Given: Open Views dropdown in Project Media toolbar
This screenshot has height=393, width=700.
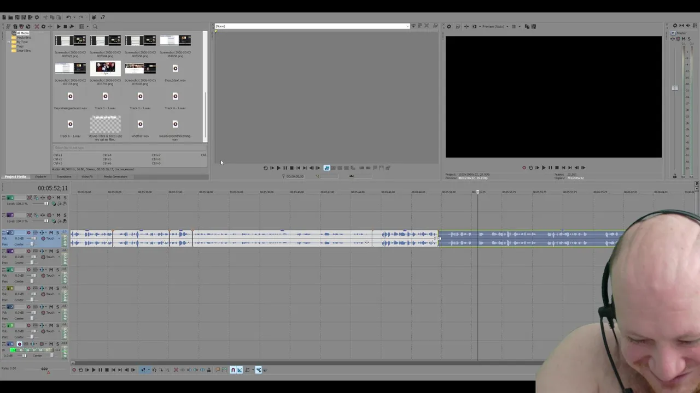Looking at the screenshot, I should click(x=87, y=26).
